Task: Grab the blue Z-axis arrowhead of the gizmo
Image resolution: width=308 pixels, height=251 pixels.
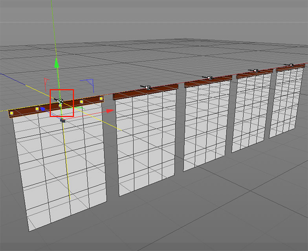Action: pyautogui.click(x=42, y=109)
